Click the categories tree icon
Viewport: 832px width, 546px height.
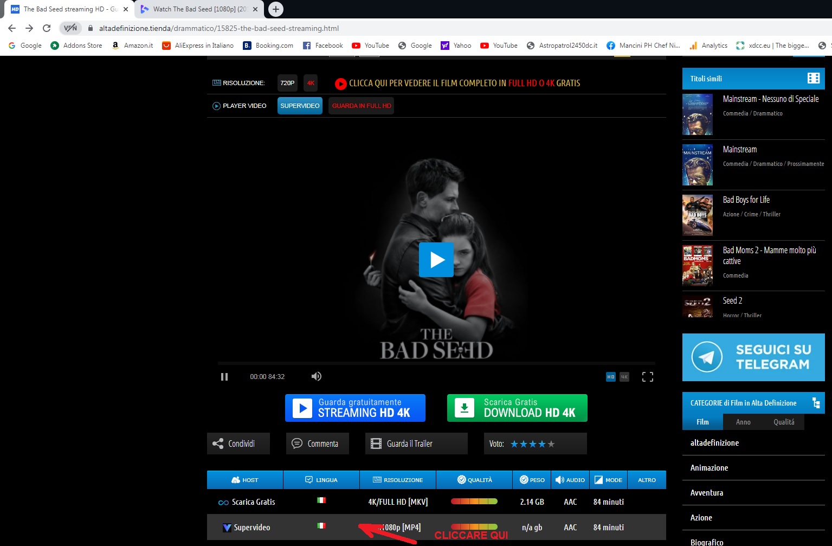pos(816,403)
